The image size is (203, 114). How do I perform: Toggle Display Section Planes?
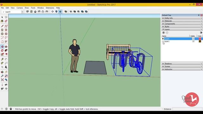[x=56, y=12]
